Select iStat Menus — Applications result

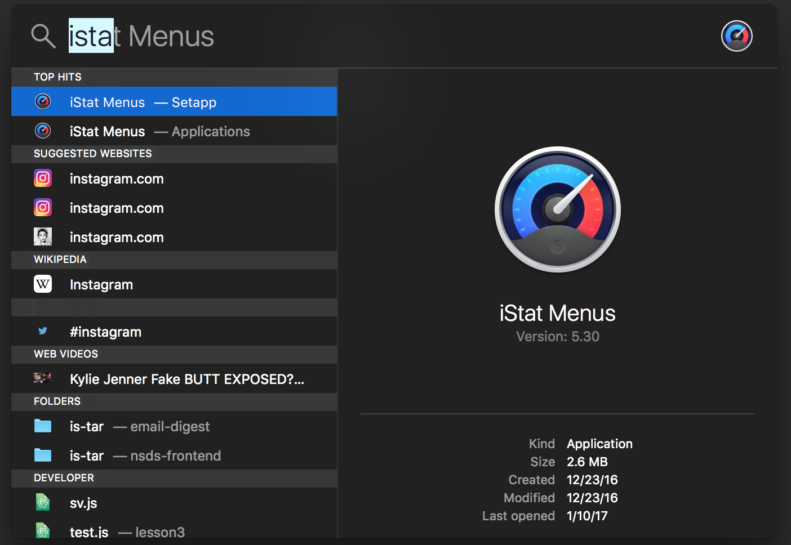point(174,131)
